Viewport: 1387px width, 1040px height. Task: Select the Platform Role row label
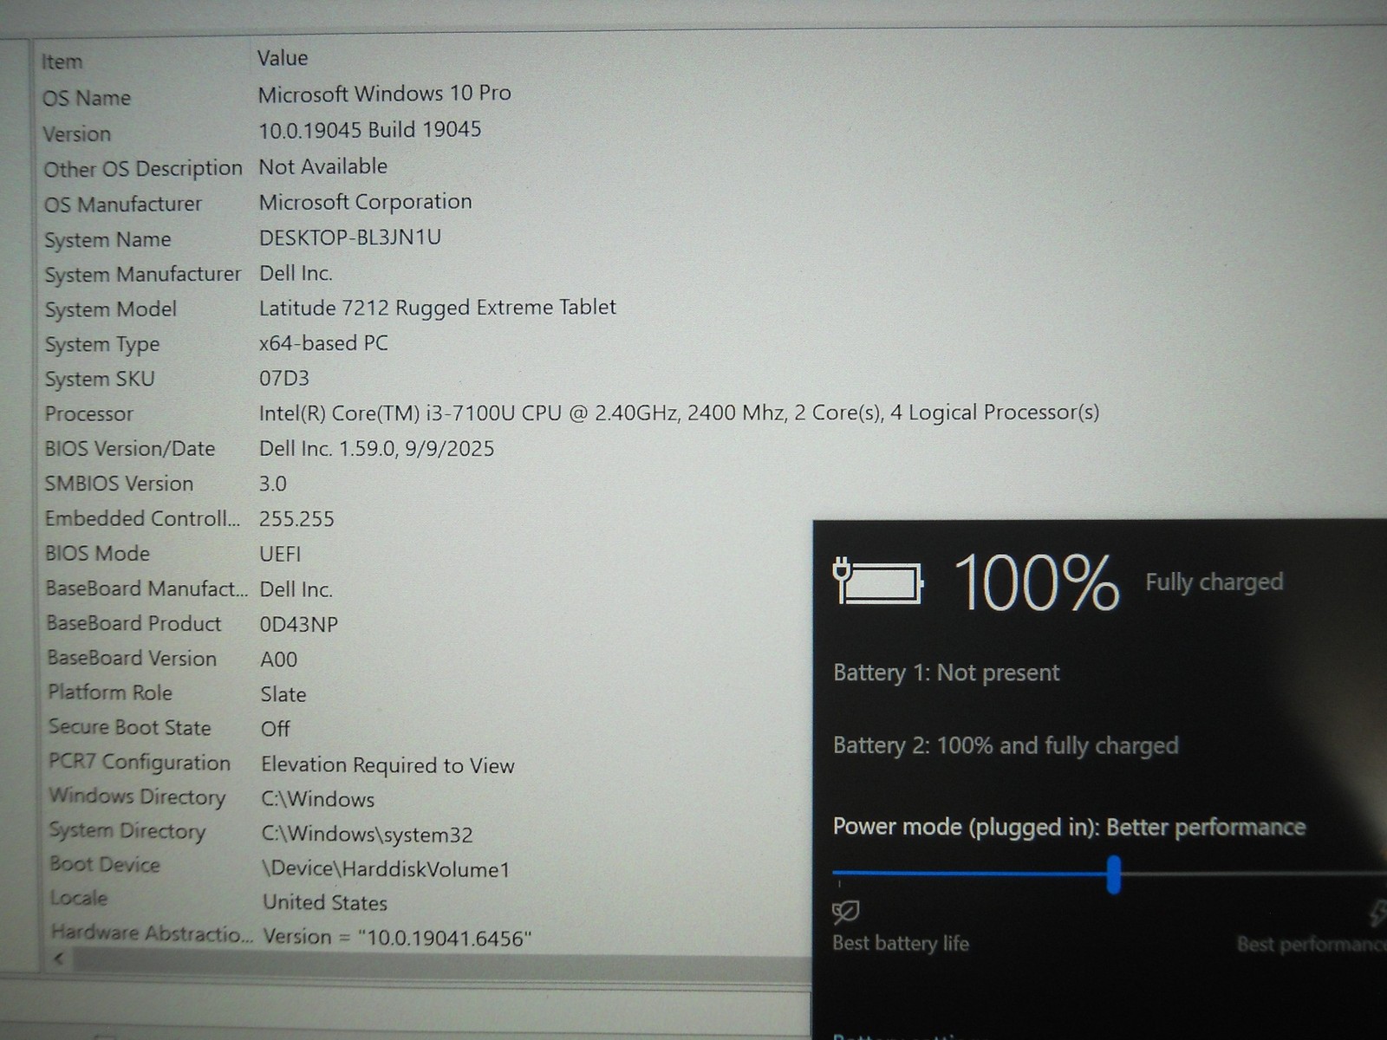pos(110,693)
